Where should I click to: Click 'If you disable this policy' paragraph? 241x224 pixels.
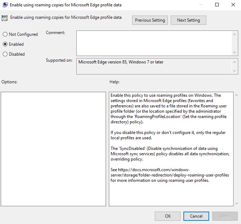pos(168,135)
